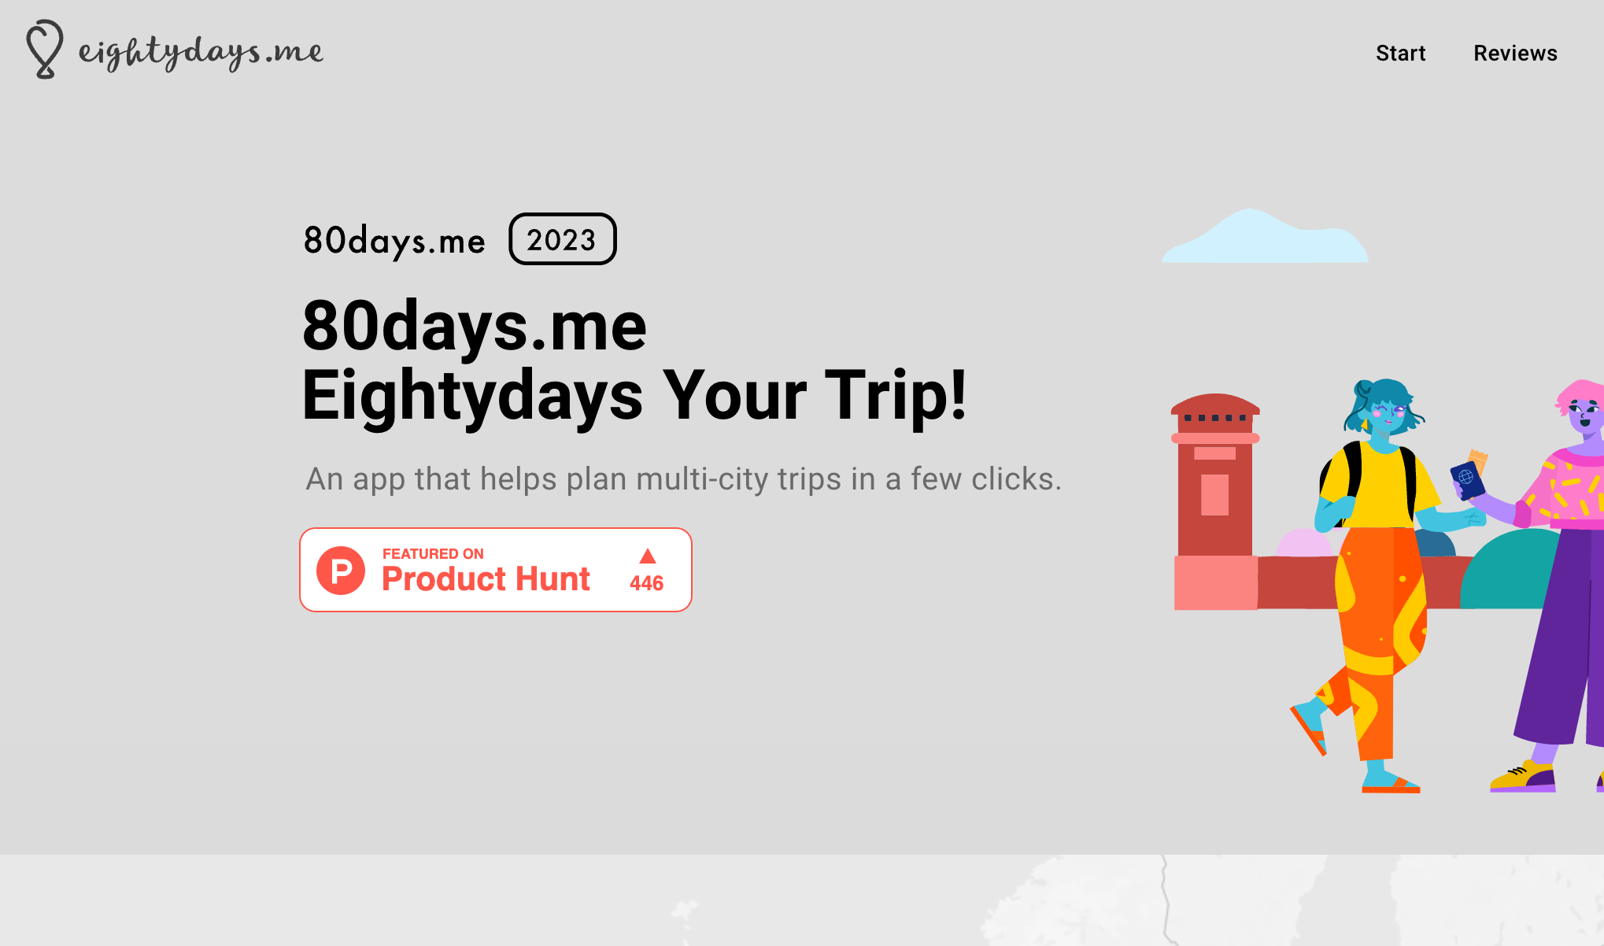Open the Reviews navigation item
This screenshot has height=946, width=1604.
point(1515,53)
